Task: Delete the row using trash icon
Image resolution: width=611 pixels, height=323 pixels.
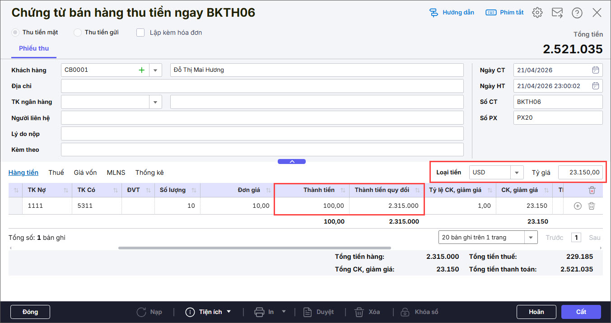Action: pyautogui.click(x=592, y=206)
